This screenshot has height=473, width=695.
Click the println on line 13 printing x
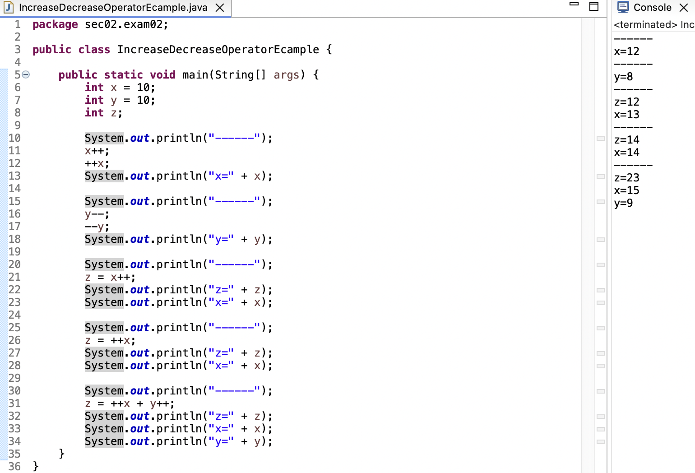tap(179, 176)
